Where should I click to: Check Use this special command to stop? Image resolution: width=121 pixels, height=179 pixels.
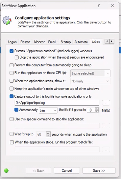pos(12,119)
